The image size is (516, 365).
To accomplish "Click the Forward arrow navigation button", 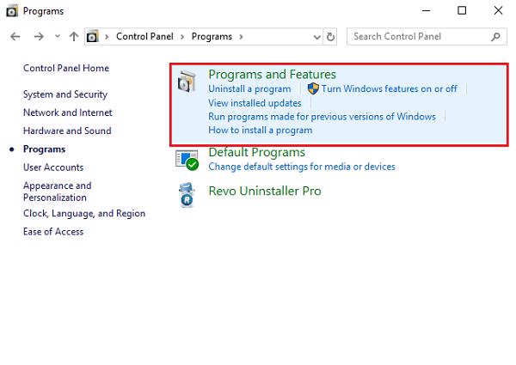I will point(38,37).
